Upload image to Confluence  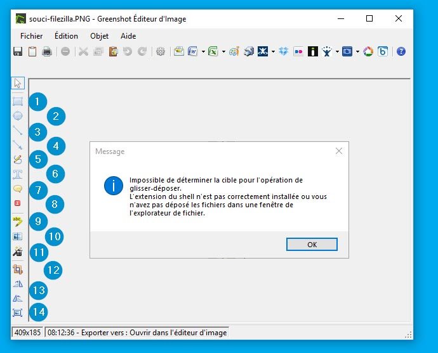[263, 51]
